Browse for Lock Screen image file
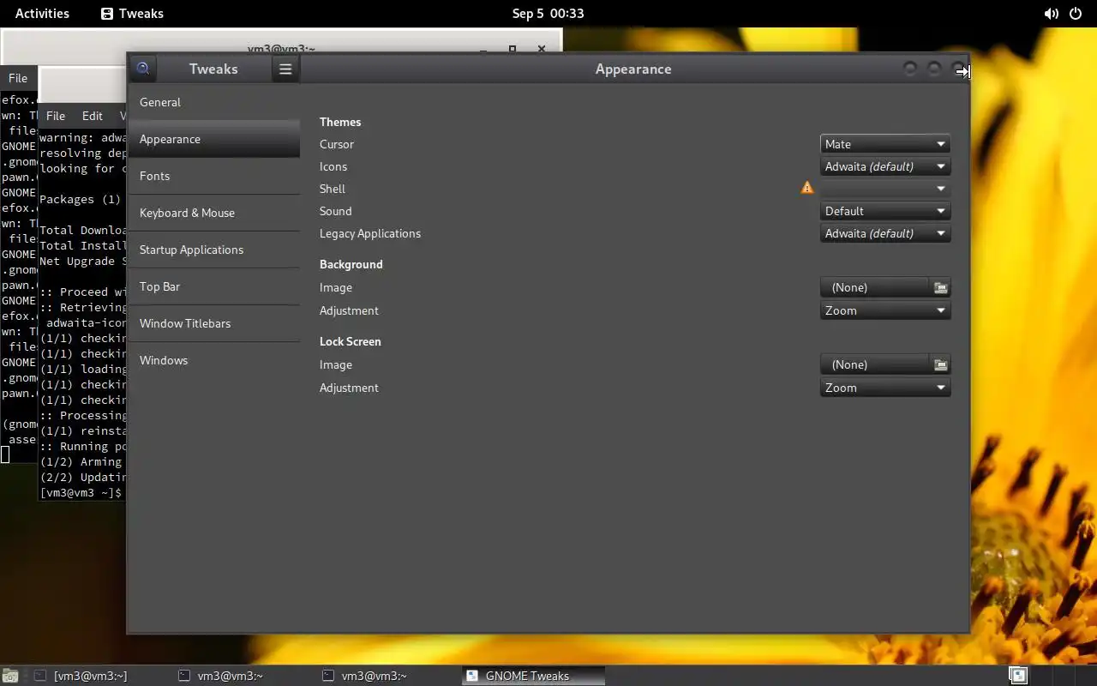1097x686 pixels. (x=940, y=364)
